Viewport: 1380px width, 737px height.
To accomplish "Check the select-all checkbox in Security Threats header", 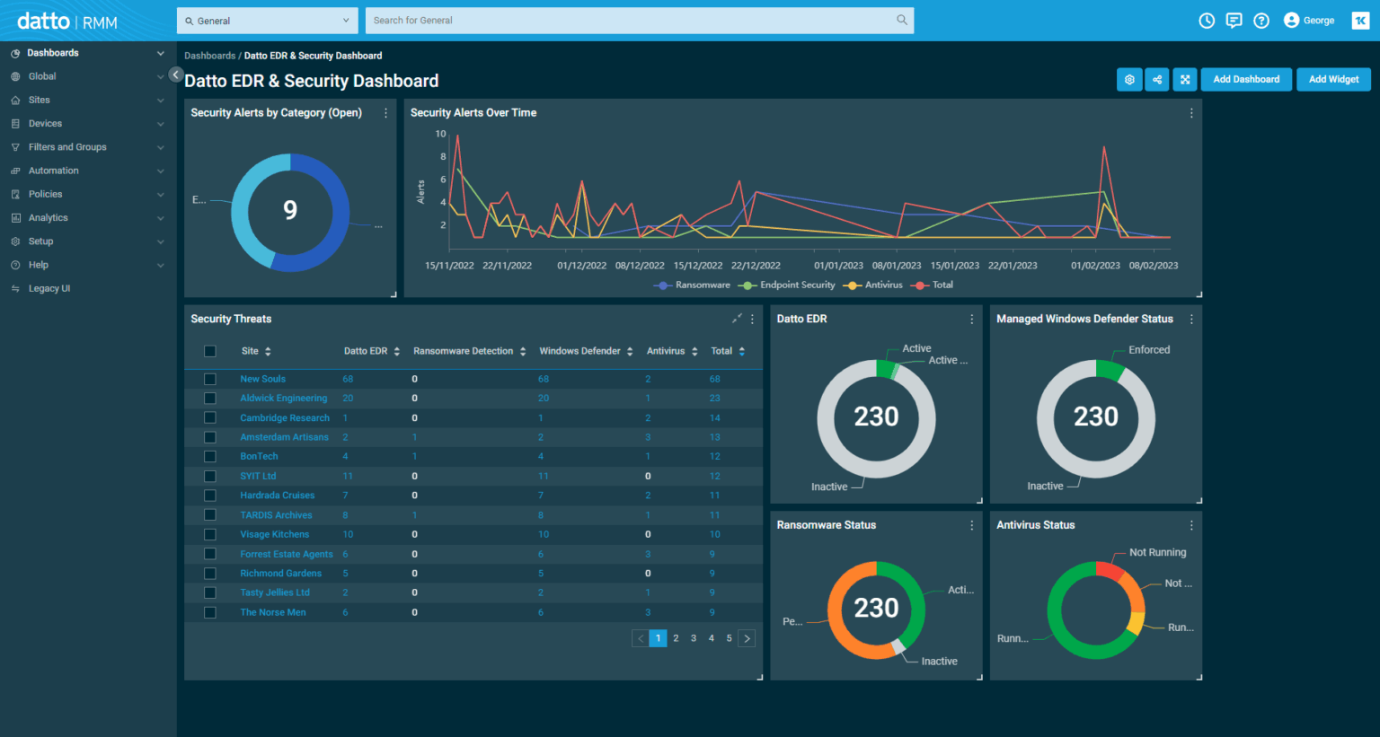I will pyautogui.click(x=209, y=351).
